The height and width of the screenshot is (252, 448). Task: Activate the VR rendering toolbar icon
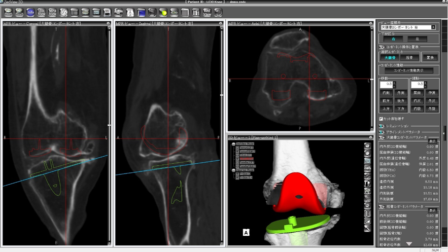coord(63,12)
